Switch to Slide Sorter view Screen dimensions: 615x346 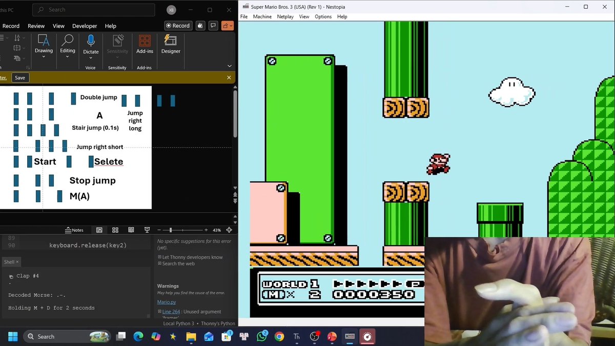[115, 230]
